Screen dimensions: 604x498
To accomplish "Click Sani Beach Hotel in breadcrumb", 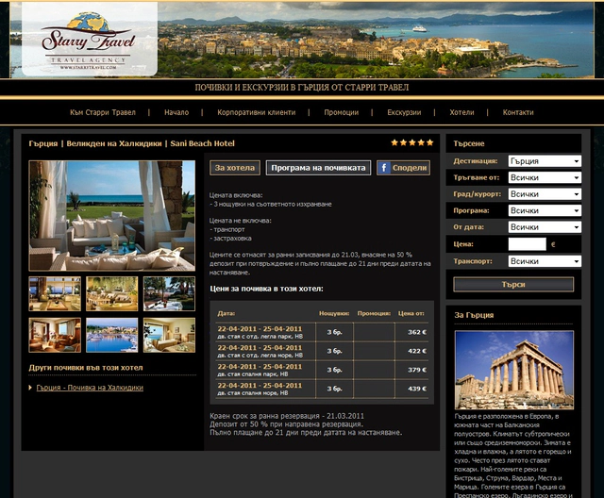I will [202, 143].
